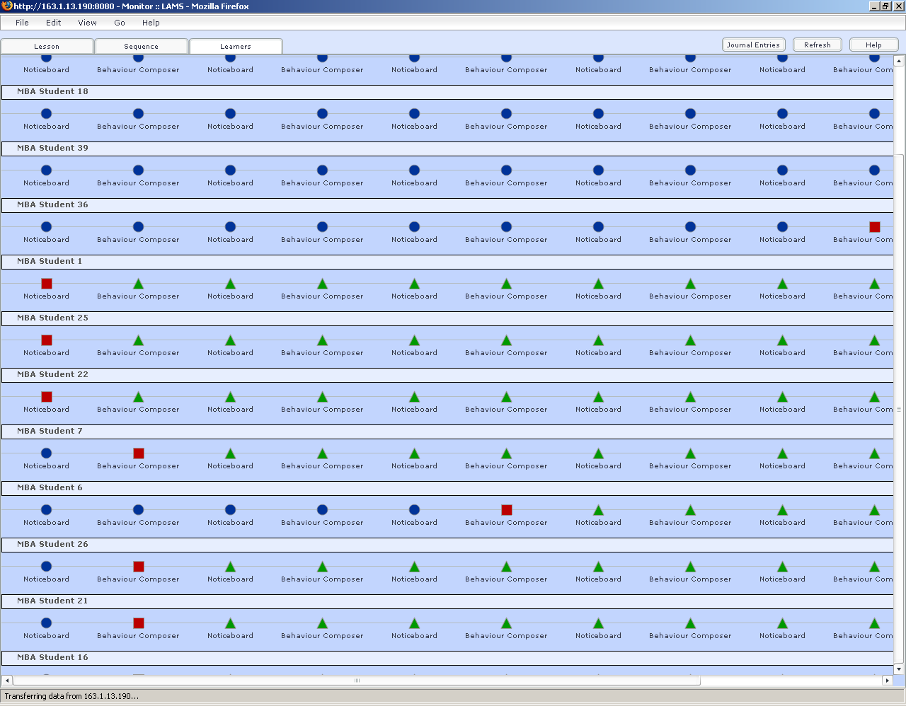Viewport: 906px width, 706px height.
Task: Click the first blue circle in MBA Student 7's row
Action: [x=47, y=453]
